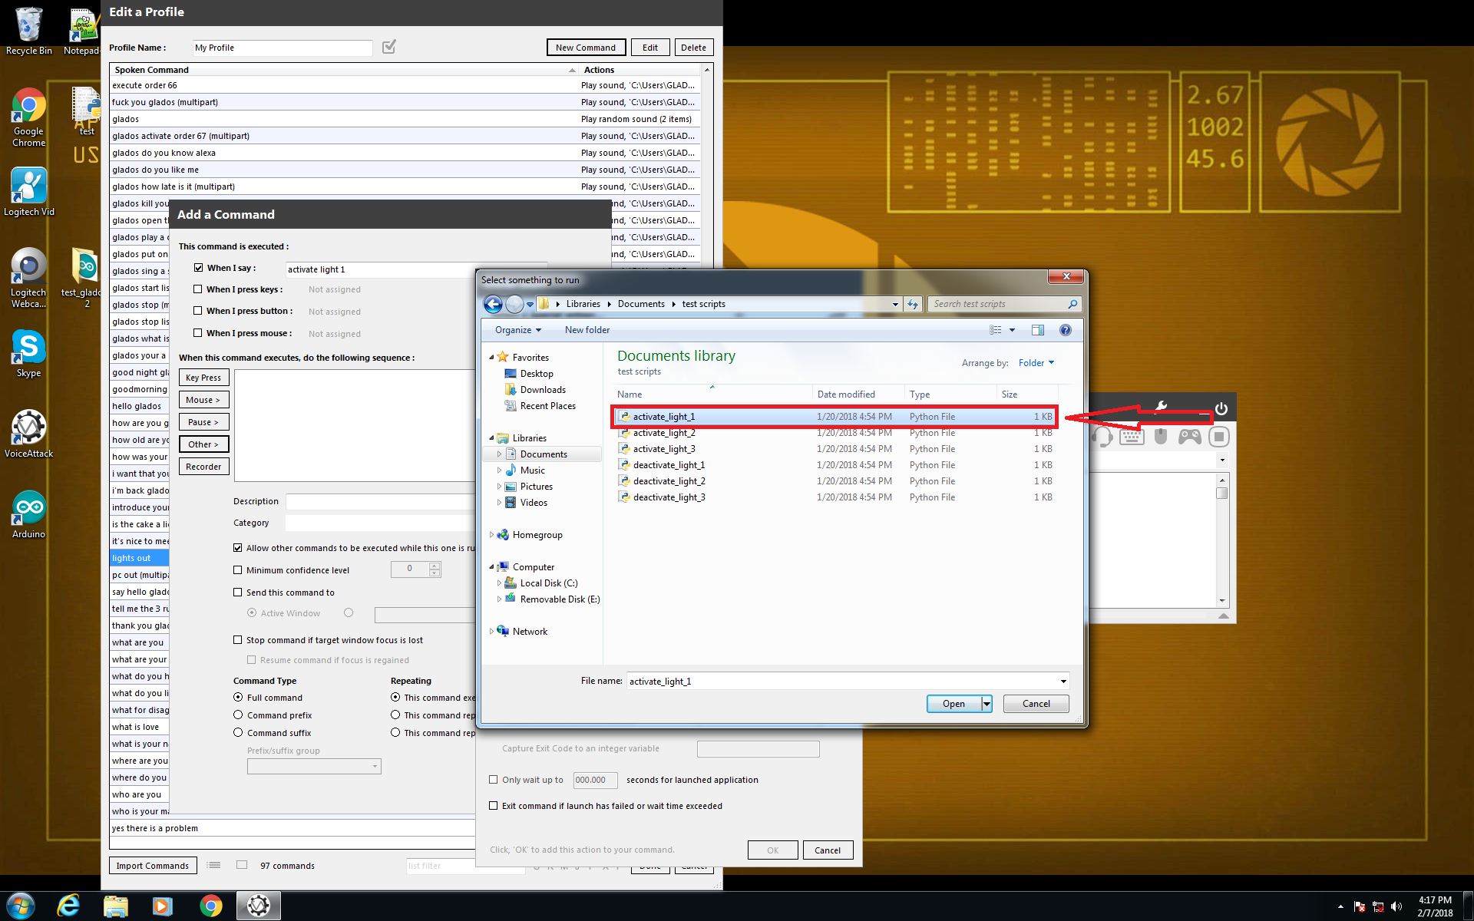The width and height of the screenshot is (1474, 921).
Task: Click the Recorder button in command editor
Action: [203, 465]
